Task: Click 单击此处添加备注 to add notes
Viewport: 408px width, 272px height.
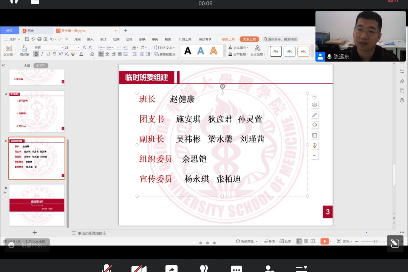Action: point(92,233)
